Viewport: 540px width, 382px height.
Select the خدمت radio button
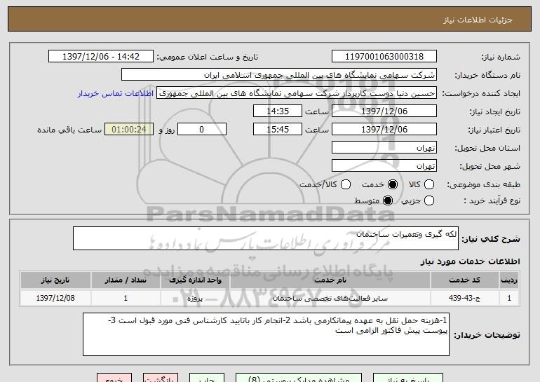[x=393, y=185]
